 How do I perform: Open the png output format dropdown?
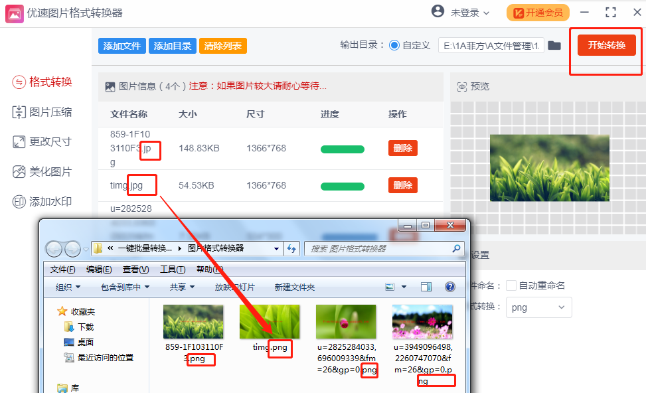(538, 307)
